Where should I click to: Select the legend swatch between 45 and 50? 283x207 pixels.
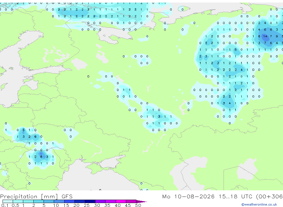131,201
